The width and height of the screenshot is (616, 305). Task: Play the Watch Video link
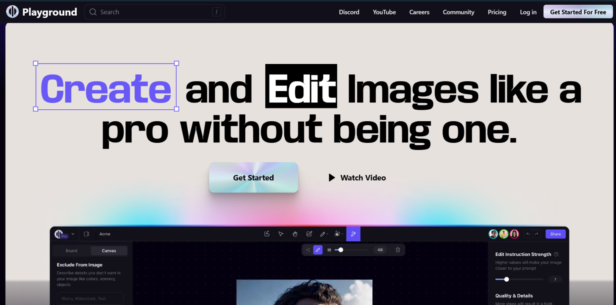coord(357,178)
